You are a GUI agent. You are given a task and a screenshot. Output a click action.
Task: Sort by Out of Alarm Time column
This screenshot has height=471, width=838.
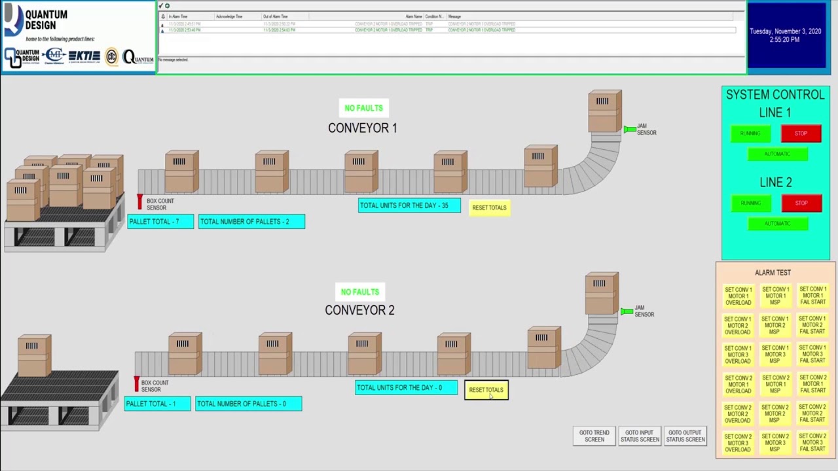click(x=285, y=16)
